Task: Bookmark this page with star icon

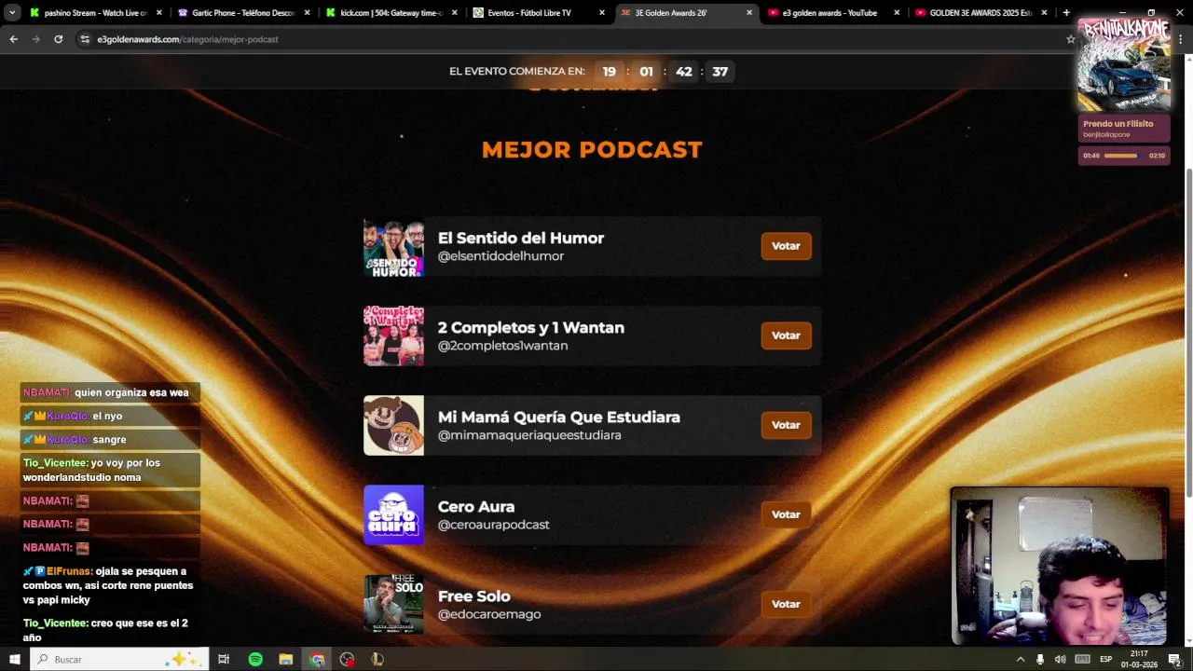Action: point(1071,39)
